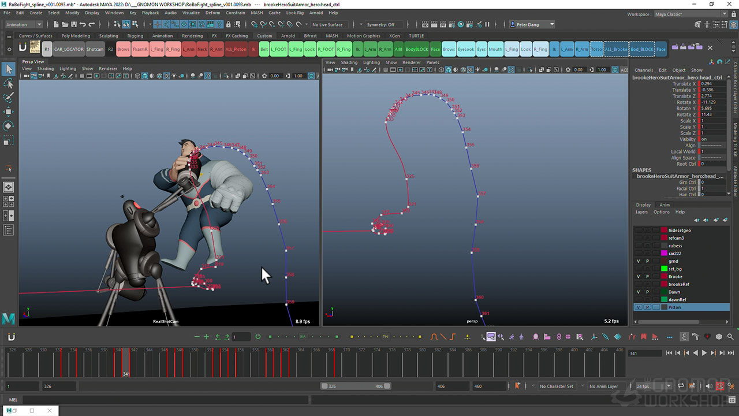Click the Lasso Select tool

[x=9, y=84]
